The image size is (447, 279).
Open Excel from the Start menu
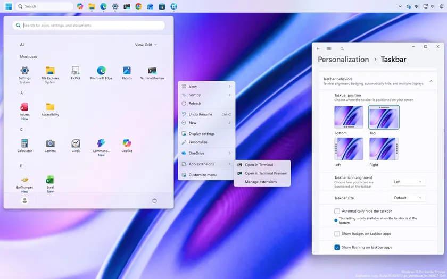point(50,184)
